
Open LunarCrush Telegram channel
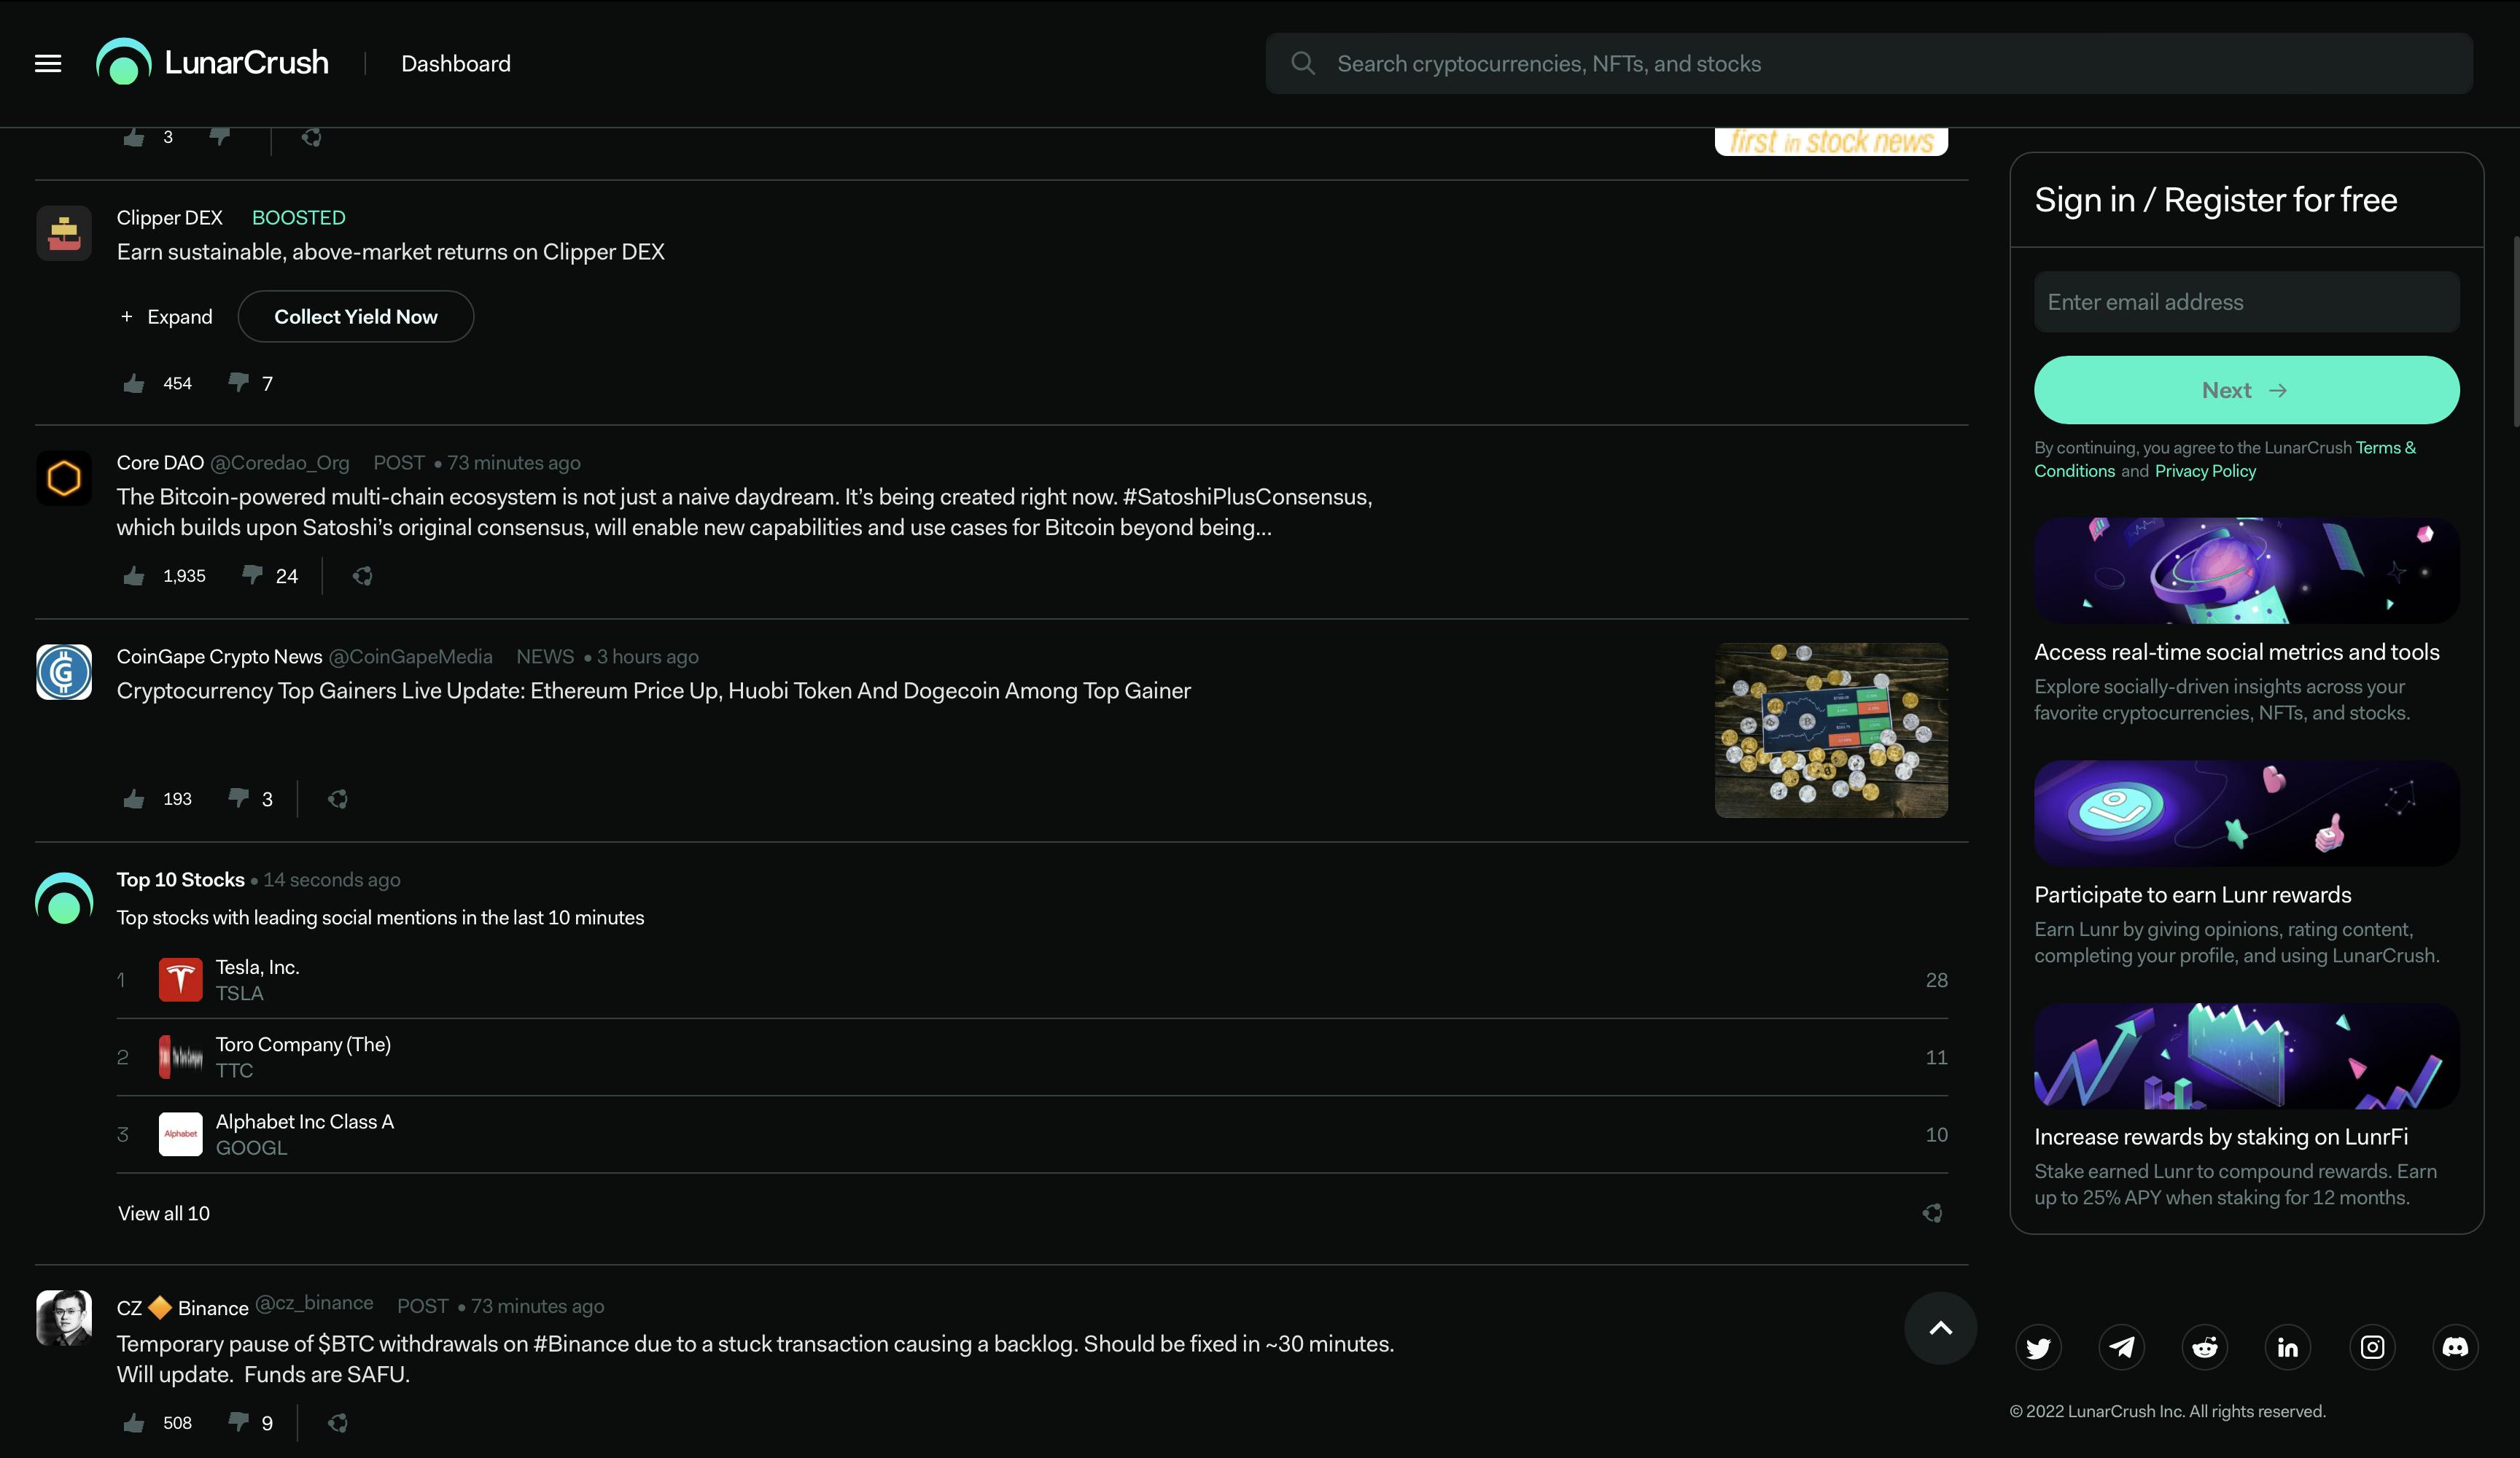click(x=2121, y=1347)
